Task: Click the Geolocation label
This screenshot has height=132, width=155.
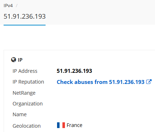Action: [x=27, y=126]
